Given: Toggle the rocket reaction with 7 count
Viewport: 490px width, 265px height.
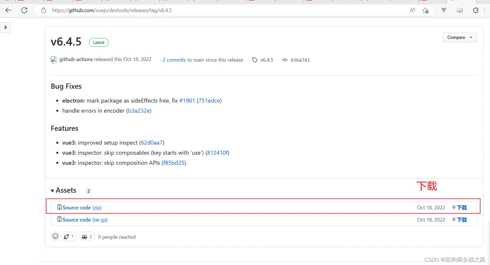Looking at the screenshot, I should coord(69,236).
